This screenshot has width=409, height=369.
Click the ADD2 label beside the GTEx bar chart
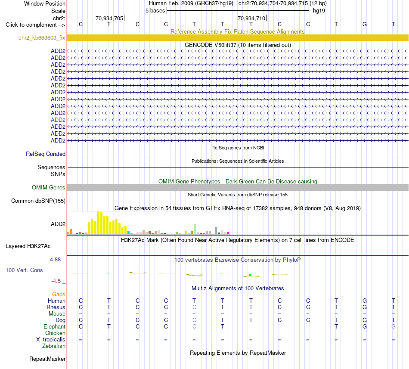(58, 224)
